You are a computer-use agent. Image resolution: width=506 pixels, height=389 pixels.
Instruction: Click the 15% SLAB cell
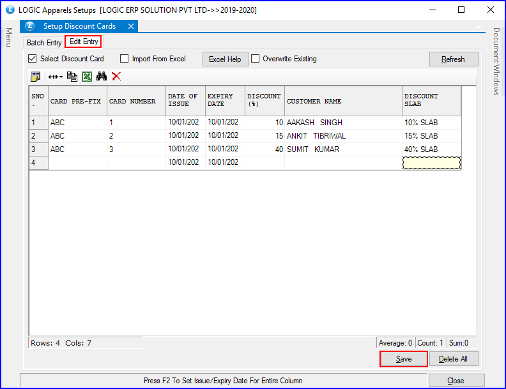431,136
